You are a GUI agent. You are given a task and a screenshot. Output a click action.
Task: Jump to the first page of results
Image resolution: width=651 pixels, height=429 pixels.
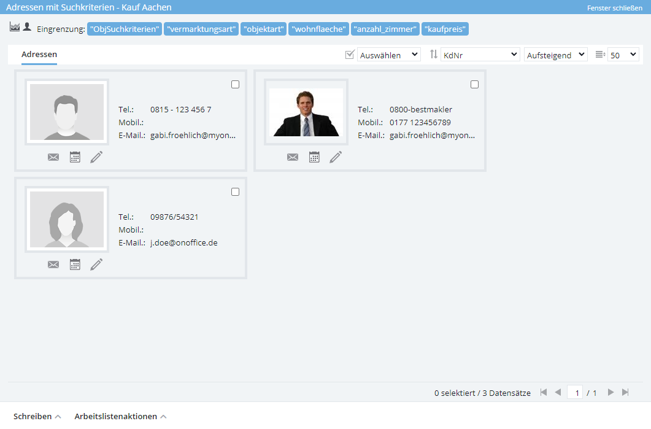(x=544, y=392)
